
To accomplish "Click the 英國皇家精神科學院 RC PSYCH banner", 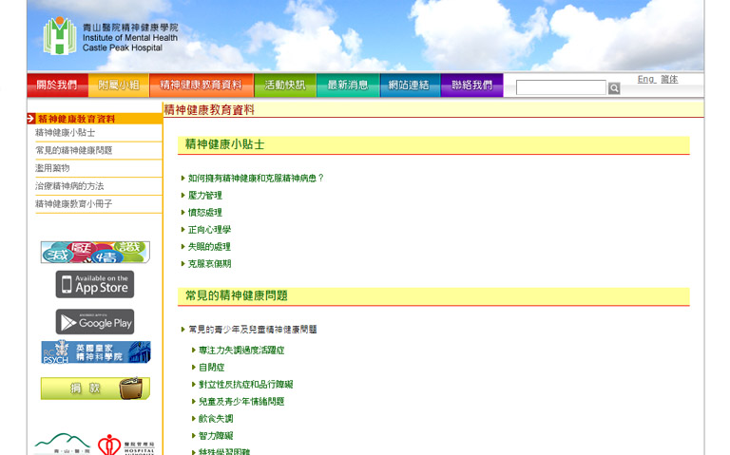I will [95, 351].
